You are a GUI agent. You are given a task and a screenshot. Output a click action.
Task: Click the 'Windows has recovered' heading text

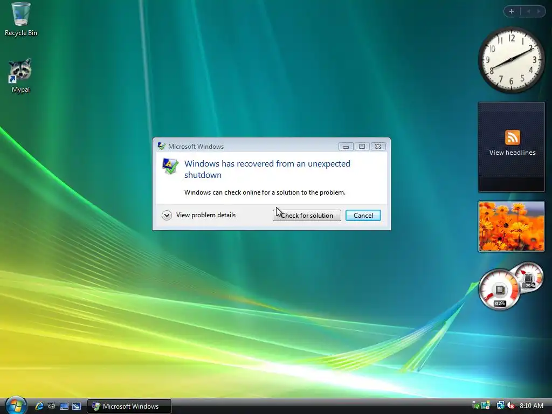[x=267, y=169]
